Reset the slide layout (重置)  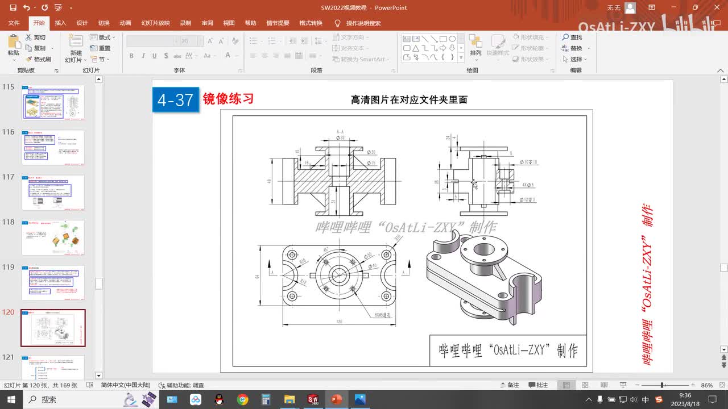point(101,48)
